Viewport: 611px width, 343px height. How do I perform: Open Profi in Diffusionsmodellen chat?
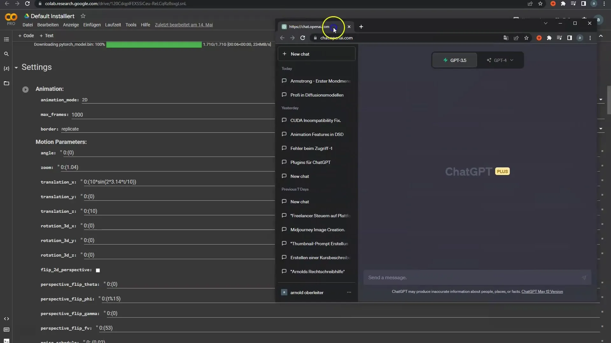317,95
